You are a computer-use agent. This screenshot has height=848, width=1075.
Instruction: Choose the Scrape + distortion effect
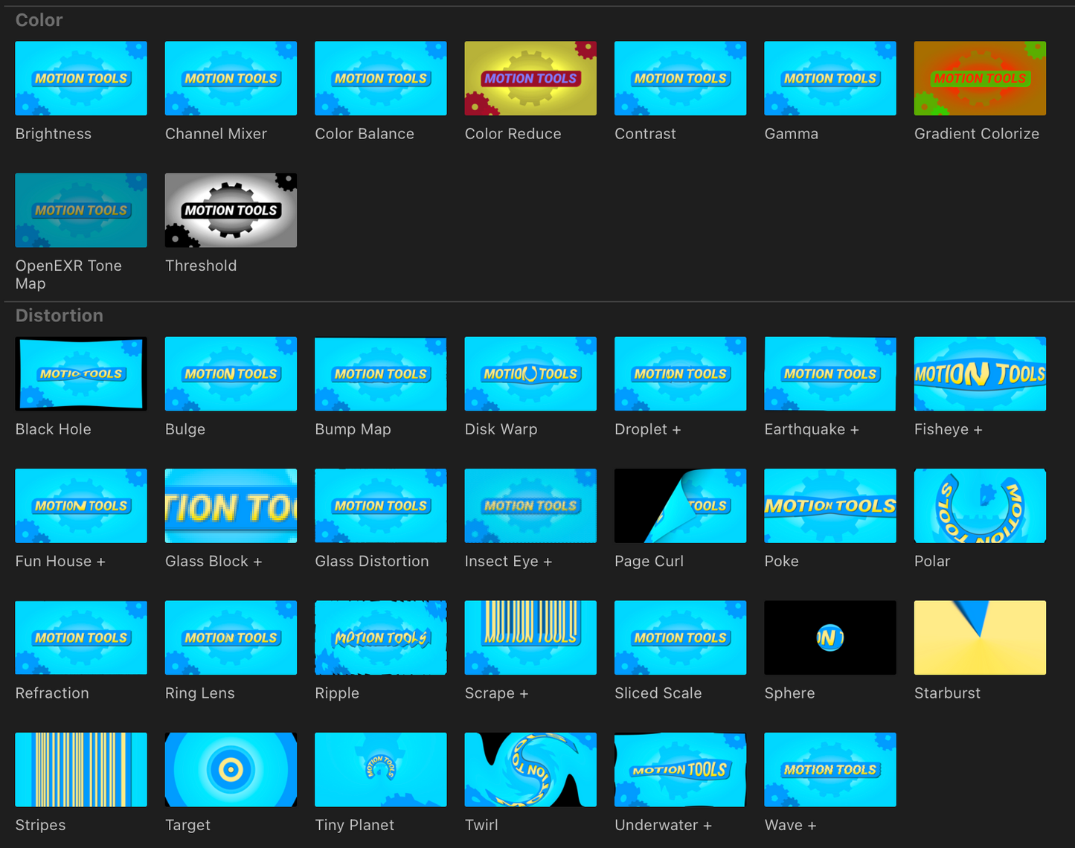pos(530,637)
